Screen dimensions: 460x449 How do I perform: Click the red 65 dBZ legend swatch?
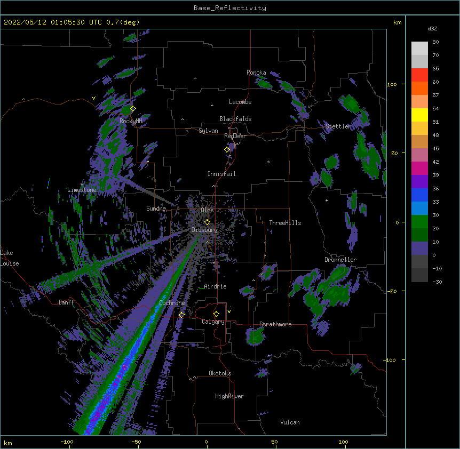pos(419,75)
